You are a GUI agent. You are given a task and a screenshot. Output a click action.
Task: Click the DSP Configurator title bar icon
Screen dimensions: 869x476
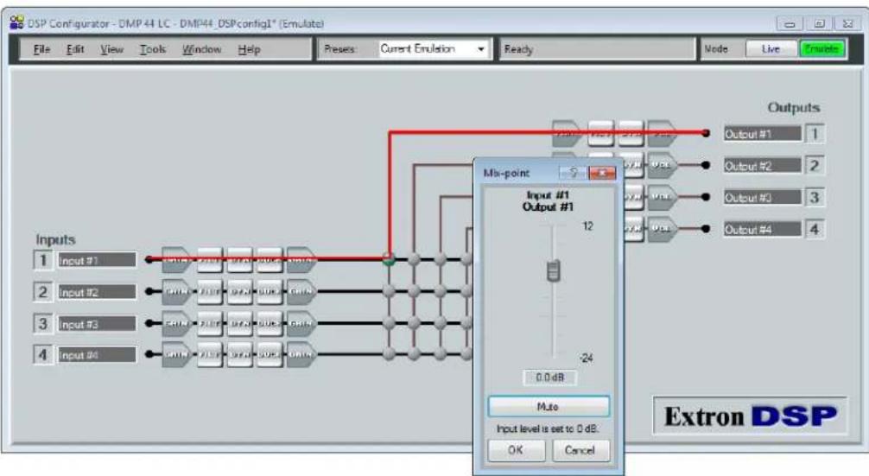(16, 22)
